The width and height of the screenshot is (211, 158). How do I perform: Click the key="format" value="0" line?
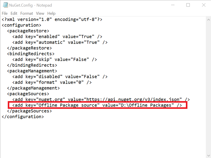pos(52,82)
